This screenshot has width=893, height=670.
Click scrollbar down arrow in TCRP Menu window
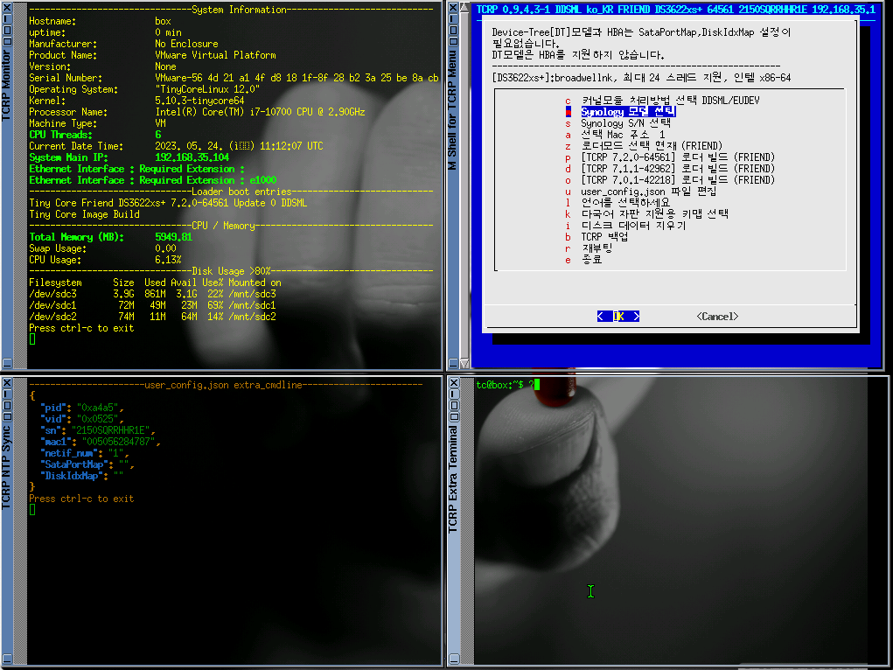tap(464, 363)
